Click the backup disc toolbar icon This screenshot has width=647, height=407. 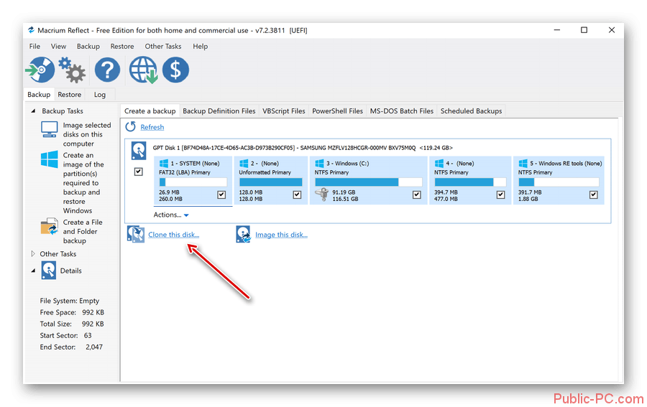[x=39, y=70]
